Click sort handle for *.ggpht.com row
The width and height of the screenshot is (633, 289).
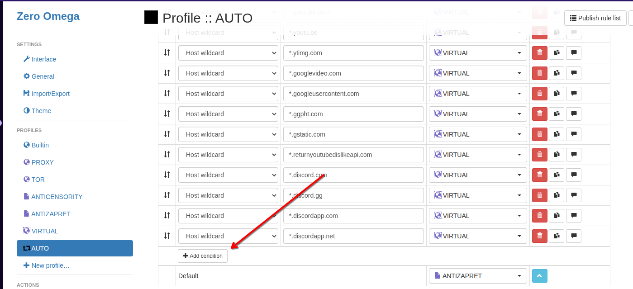pos(167,114)
